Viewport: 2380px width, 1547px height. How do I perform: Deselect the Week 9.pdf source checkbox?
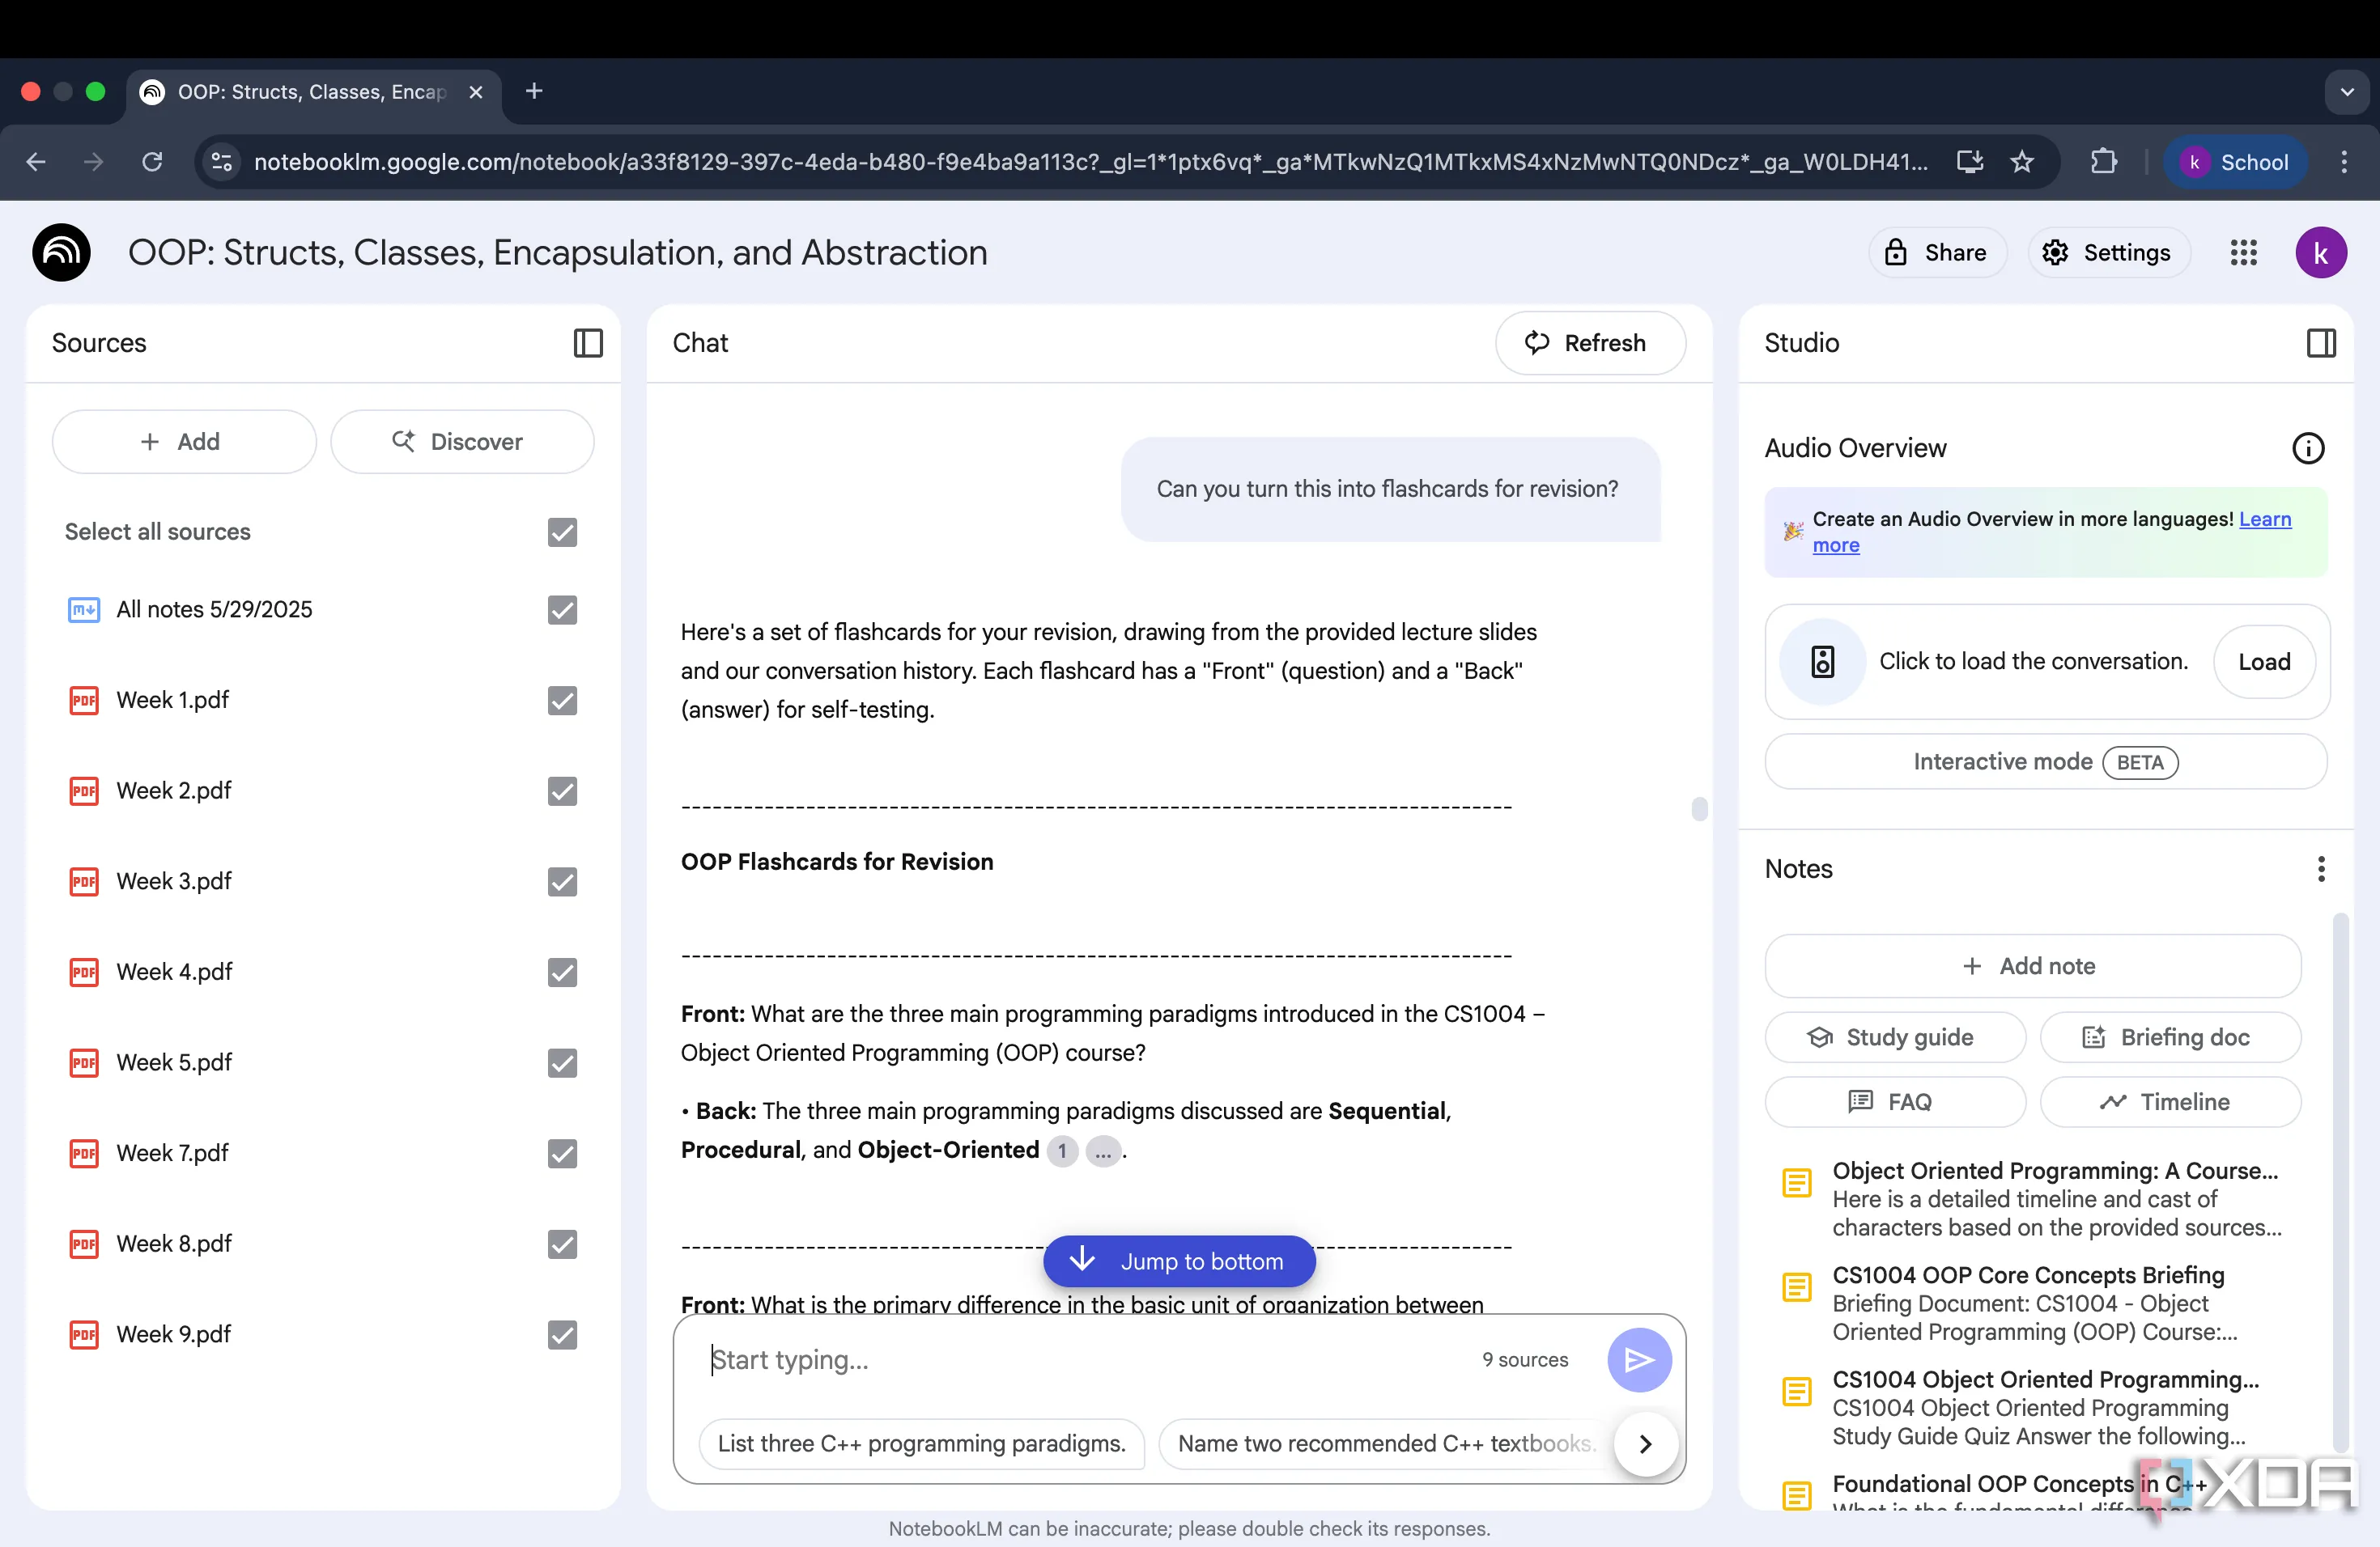point(562,1334)
